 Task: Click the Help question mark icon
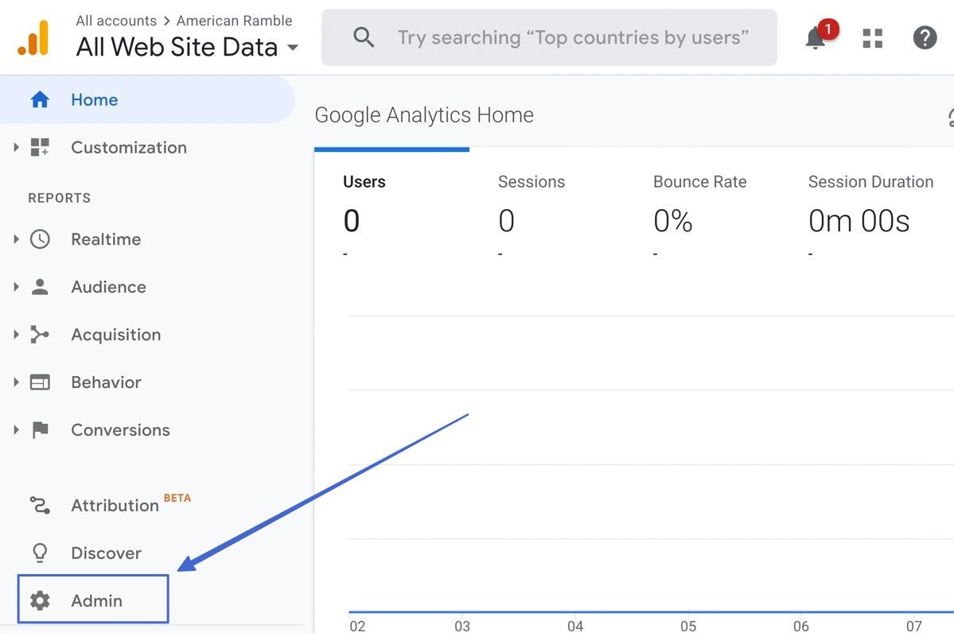click(924, 37)
